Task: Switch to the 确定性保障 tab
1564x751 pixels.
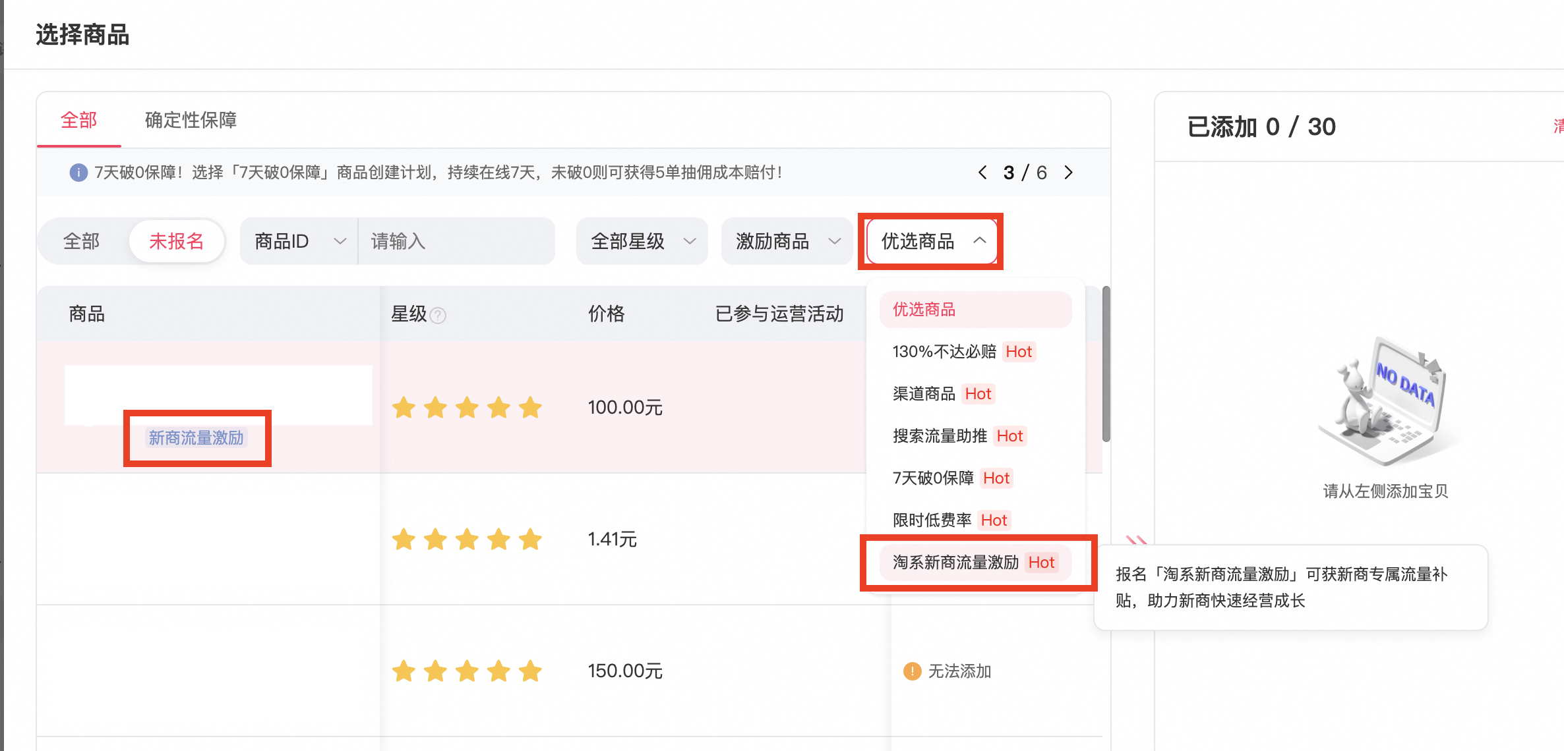Action: (x=191, y=120)
